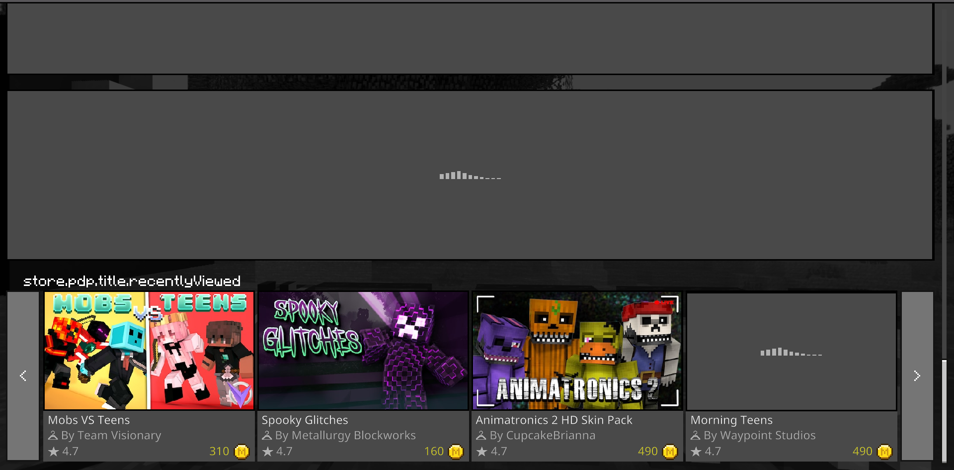
Task: Click creator By Waypoint Studios
Action: (x=760, y=436)
